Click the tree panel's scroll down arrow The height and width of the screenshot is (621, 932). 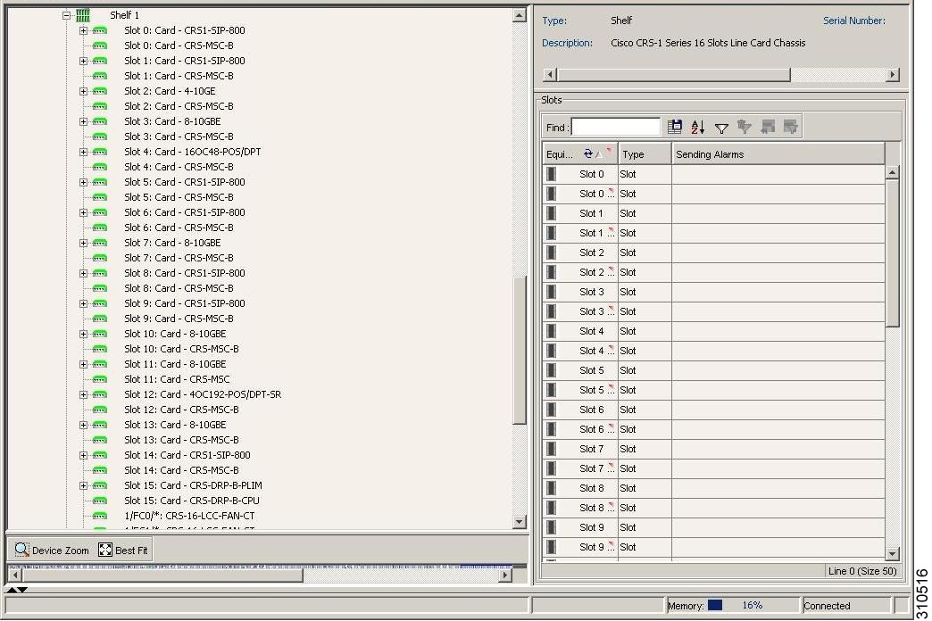[520, 522]
